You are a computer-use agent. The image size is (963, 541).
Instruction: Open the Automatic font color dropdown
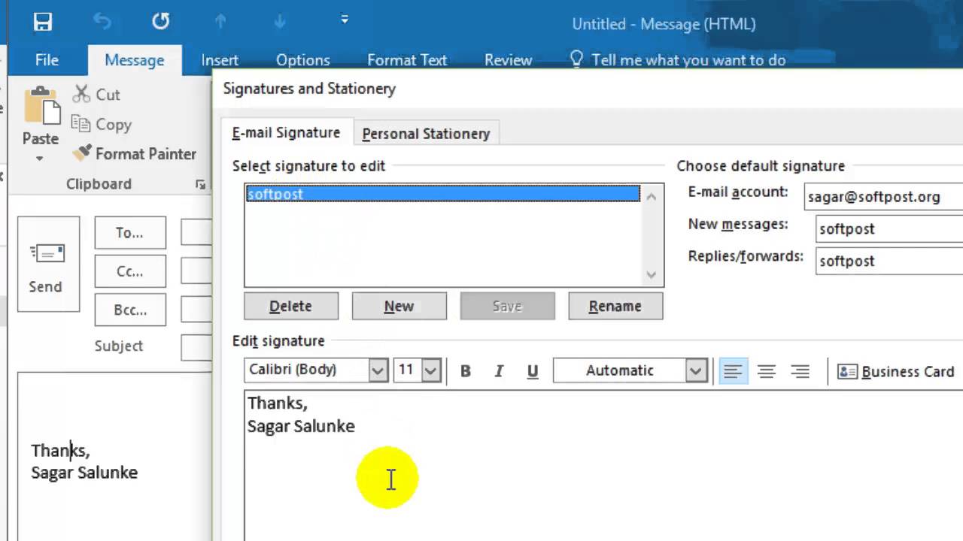click(696, 370)
